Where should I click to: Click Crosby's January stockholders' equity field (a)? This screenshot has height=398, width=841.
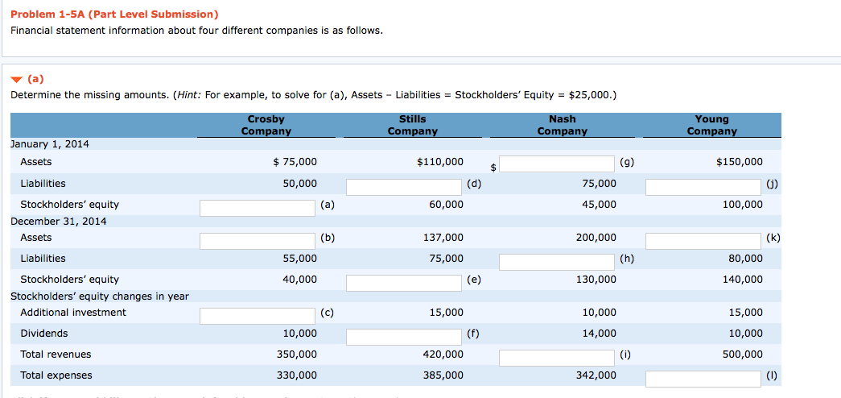(258, 208)
